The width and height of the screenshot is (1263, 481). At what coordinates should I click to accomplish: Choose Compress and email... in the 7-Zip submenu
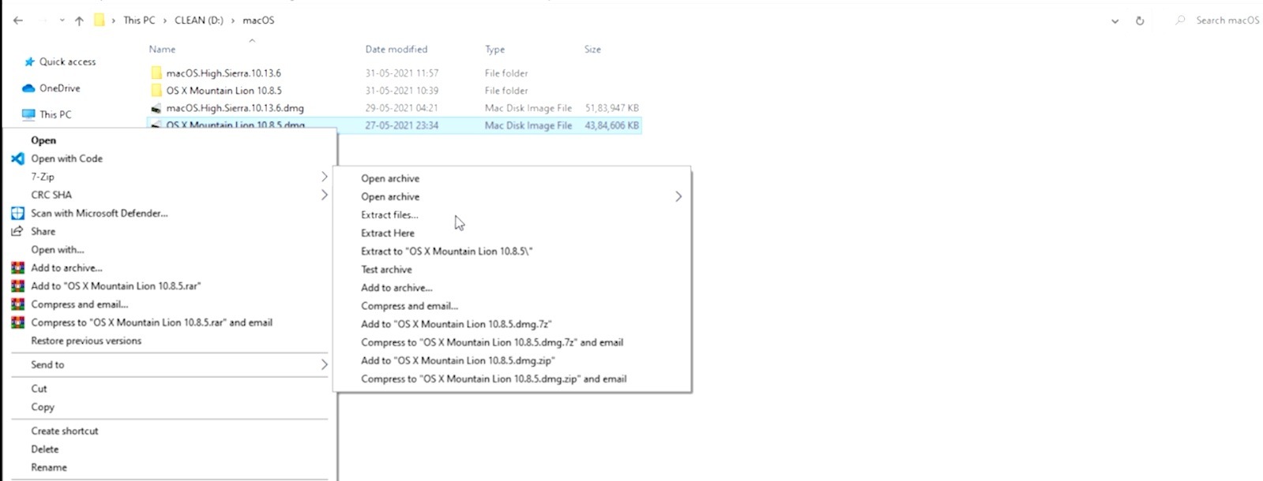409,306
